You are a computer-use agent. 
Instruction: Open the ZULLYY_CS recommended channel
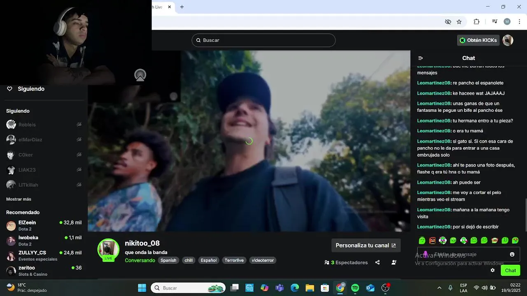coord(44,256)
